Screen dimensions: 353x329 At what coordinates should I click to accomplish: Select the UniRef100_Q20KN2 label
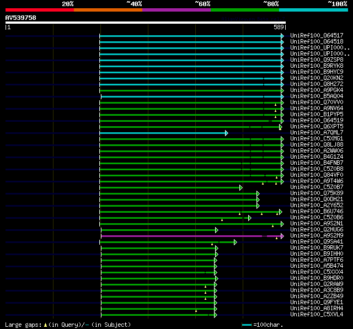[317, 78]
